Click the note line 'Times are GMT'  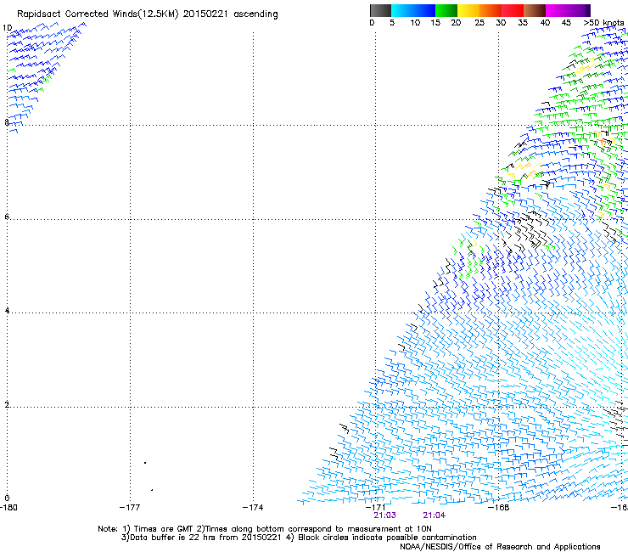(164, 529)
